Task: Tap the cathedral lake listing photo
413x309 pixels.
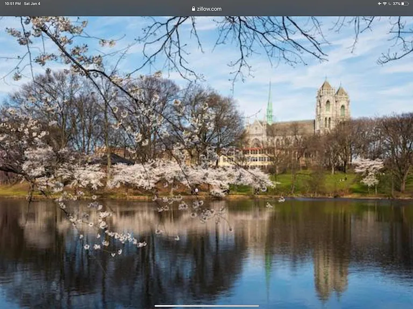Action: click(206, 163)
